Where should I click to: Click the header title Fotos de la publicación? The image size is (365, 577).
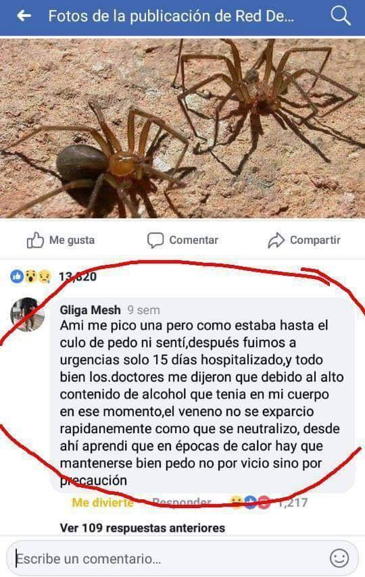(x=171, y=16)
